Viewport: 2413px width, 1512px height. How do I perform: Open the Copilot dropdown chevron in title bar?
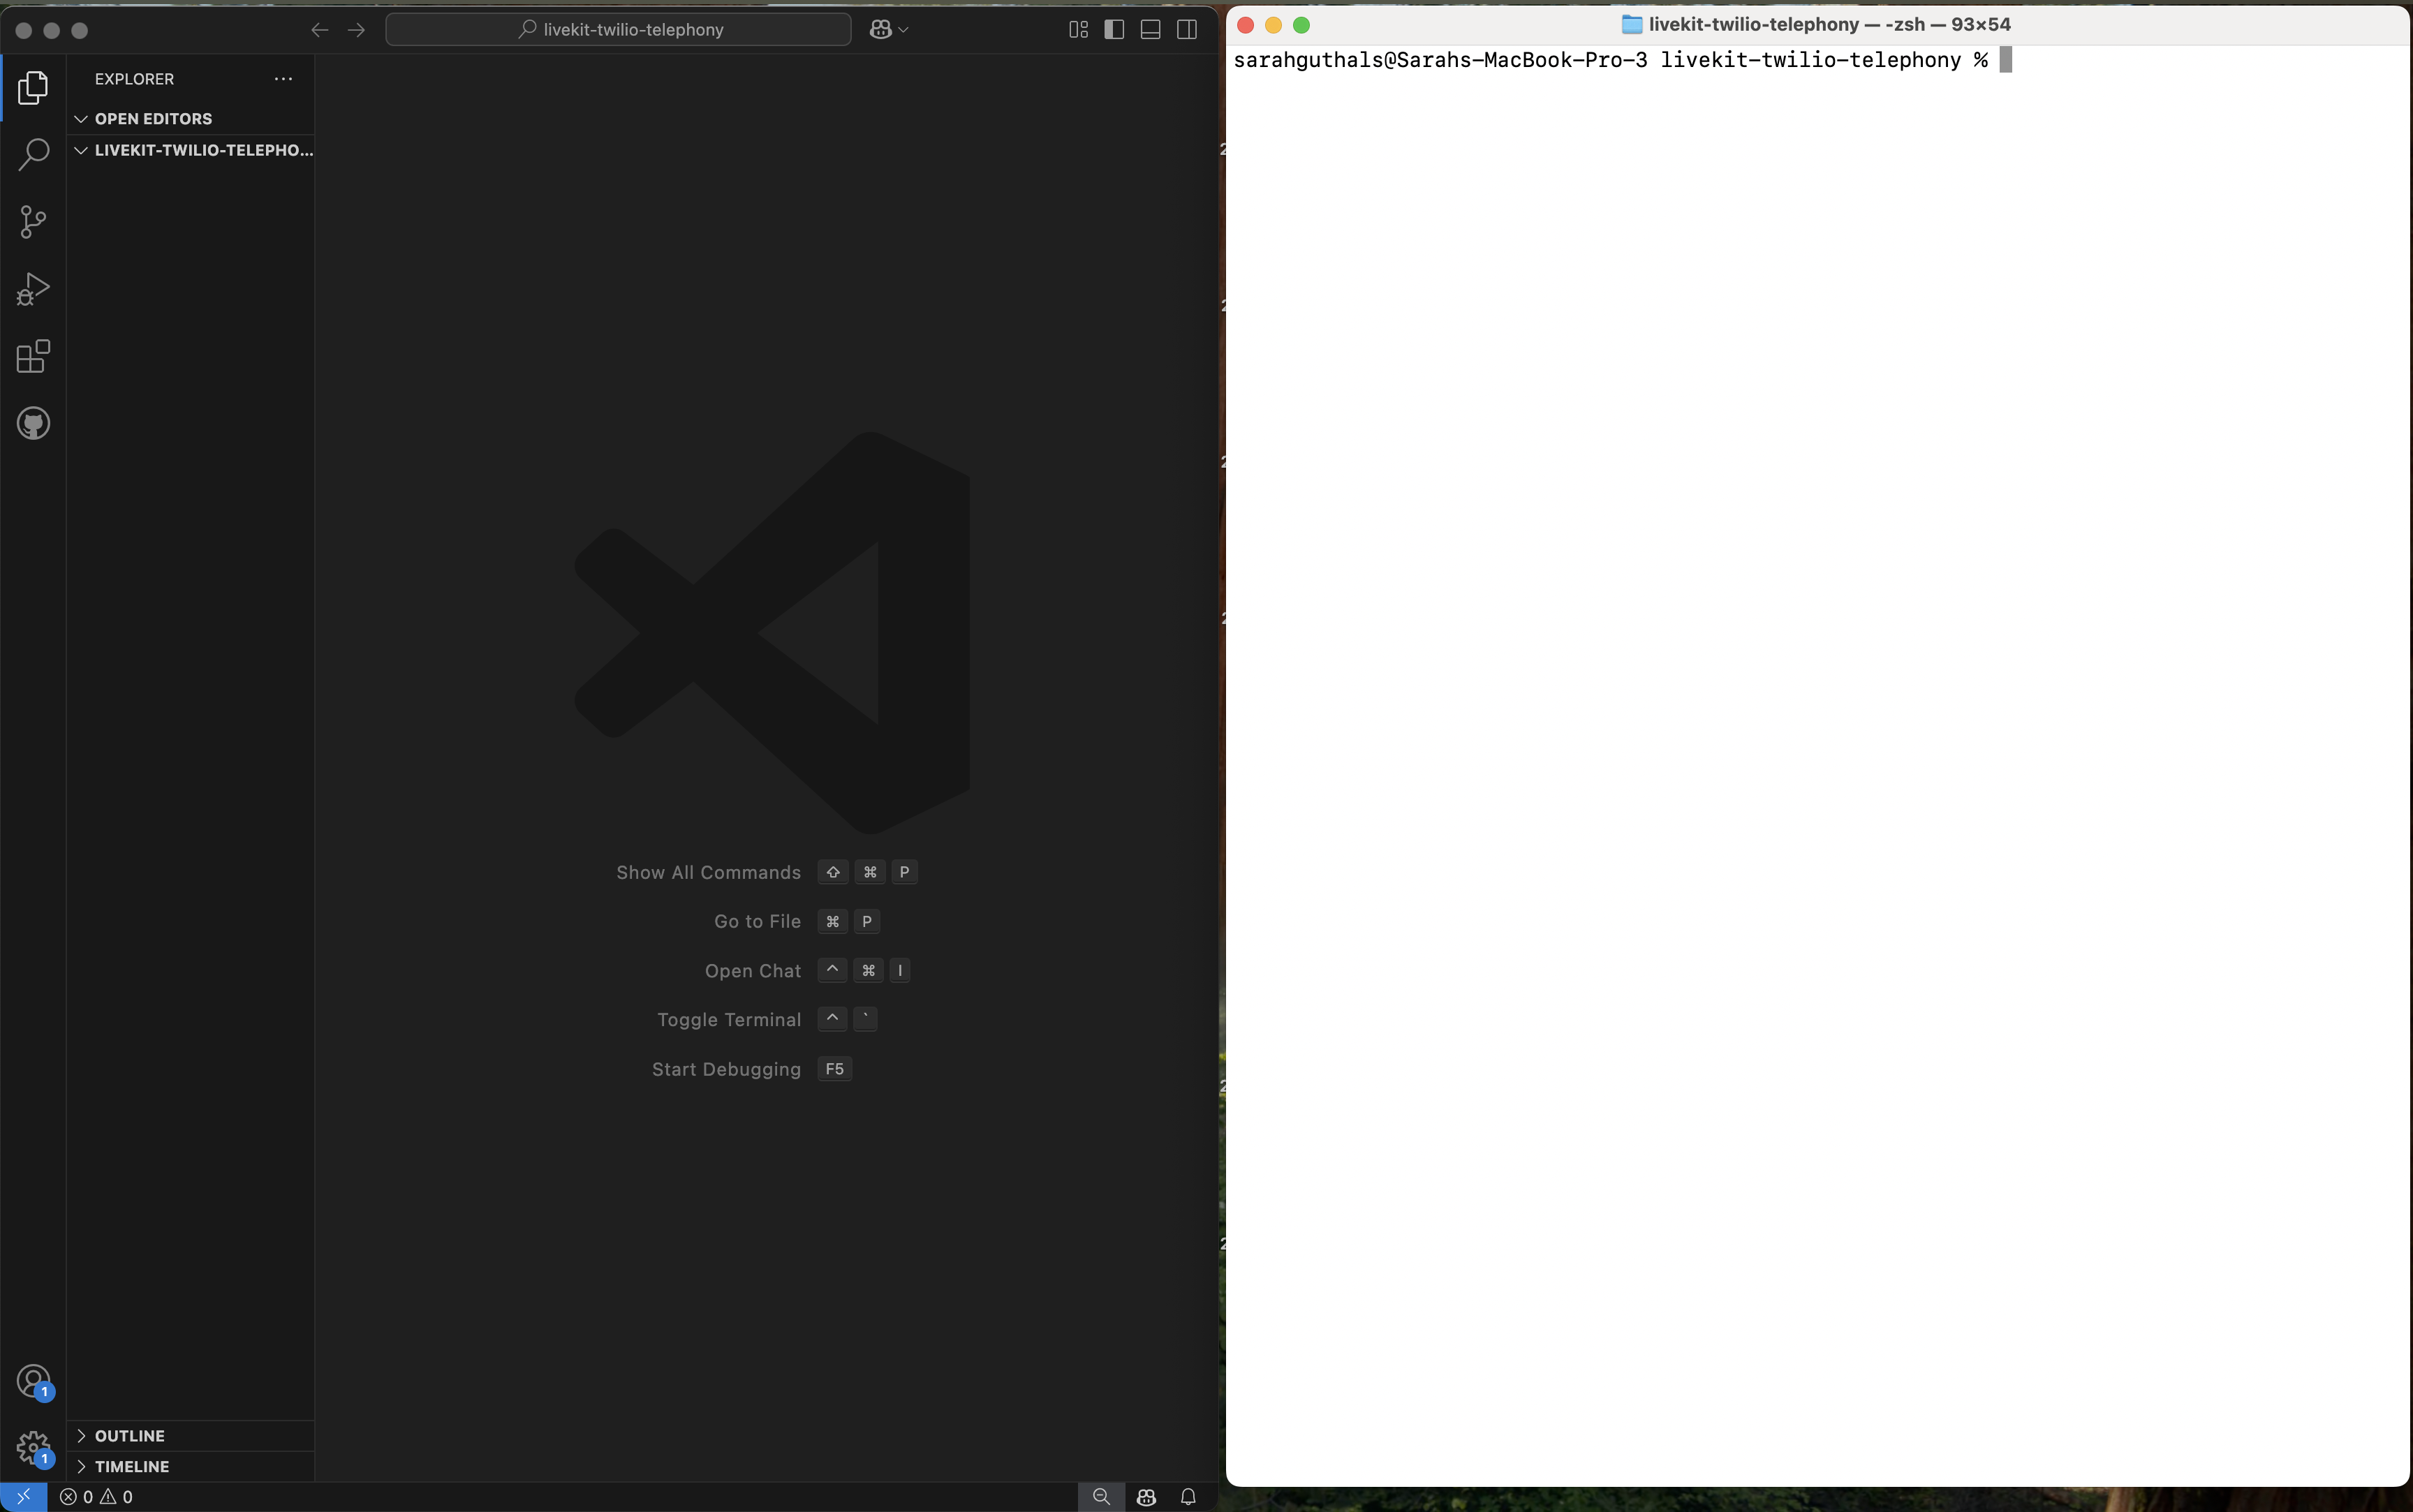(904, 30)
